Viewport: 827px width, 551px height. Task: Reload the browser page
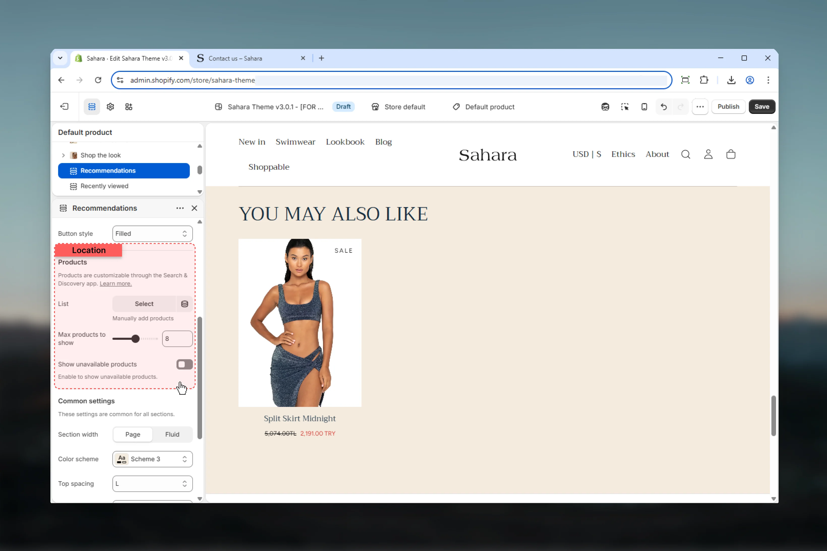coord(98,80)
